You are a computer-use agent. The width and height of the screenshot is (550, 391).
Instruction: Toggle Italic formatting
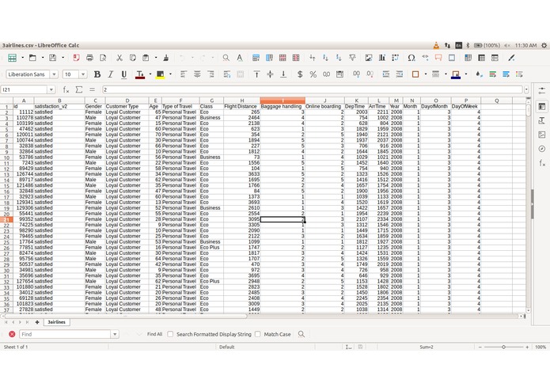pos(111,74)
